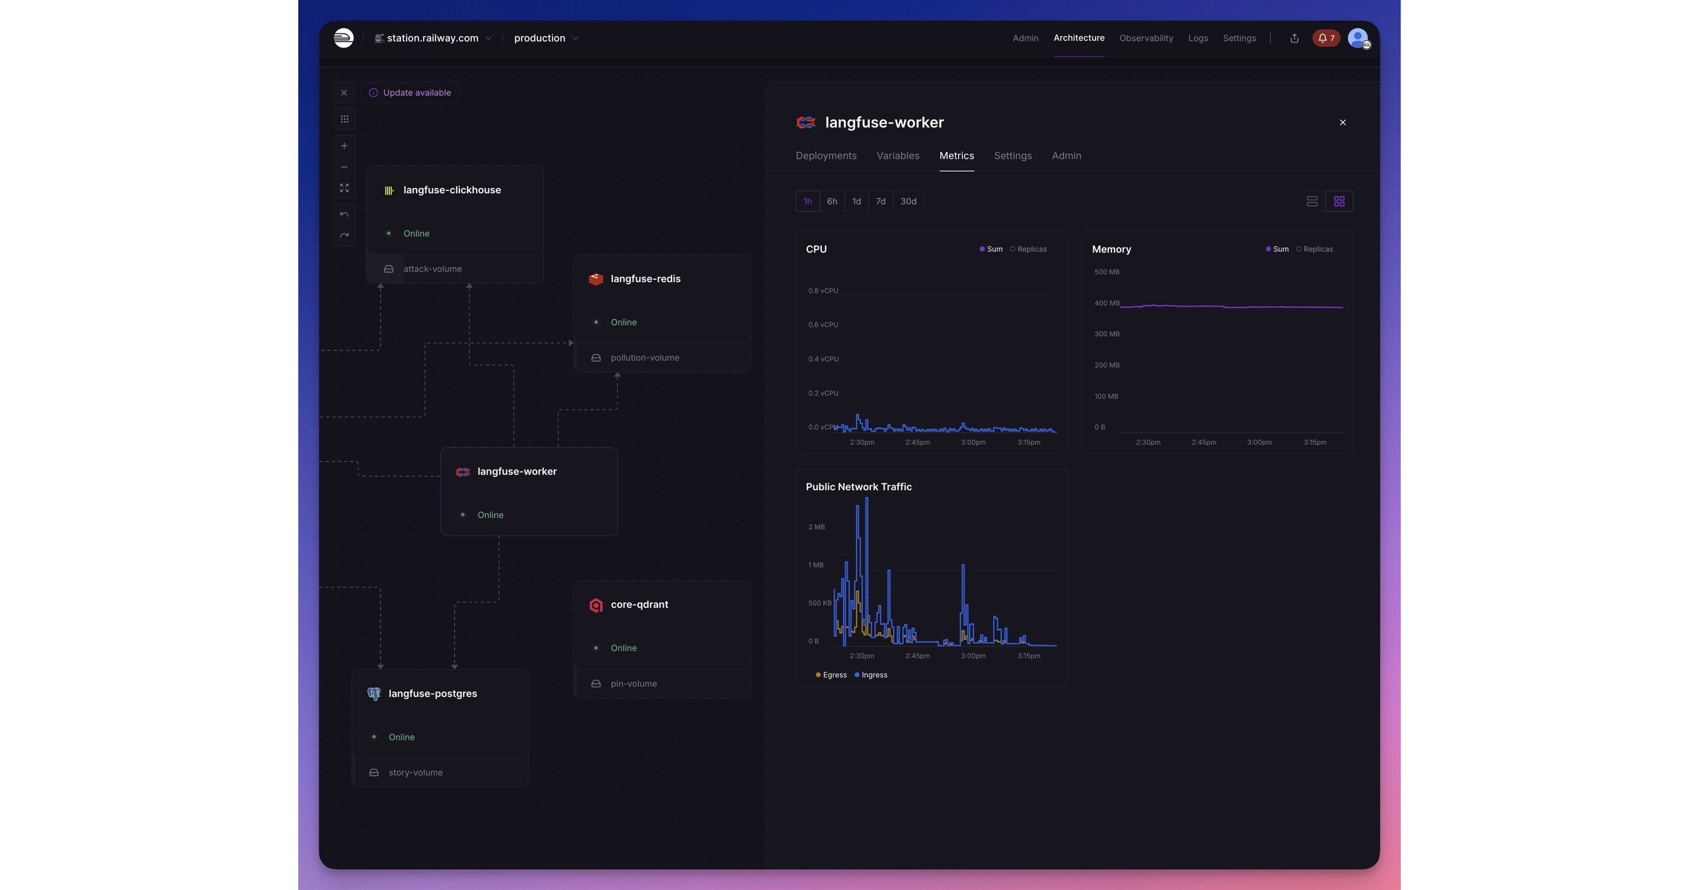The height and width of the screenshot is (890, 1699).
Task: Redo the canvas change
Action: pos(344,235)
